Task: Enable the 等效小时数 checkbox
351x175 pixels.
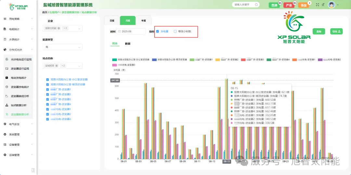Action: [175, 31]
